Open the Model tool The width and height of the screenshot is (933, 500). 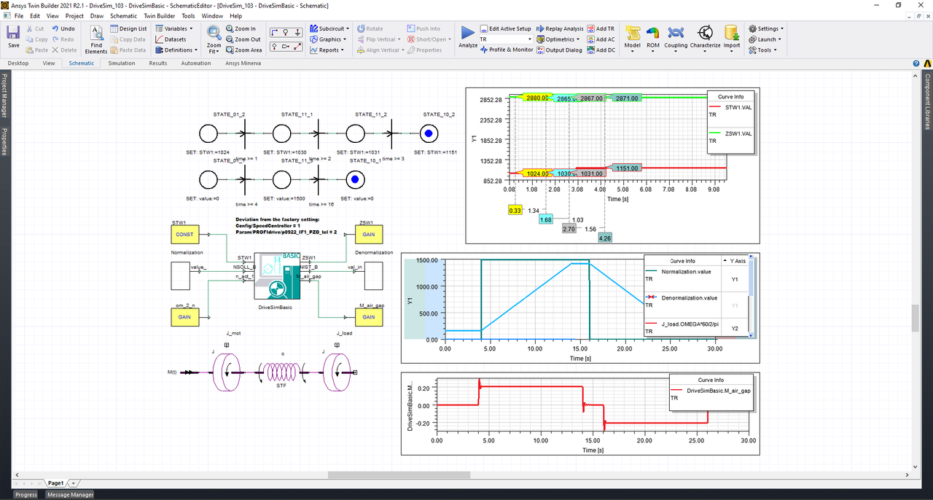pyautogui.click(x=632, y=38)
